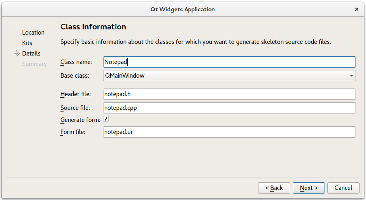Click the Header file field notepad.h
The height and width of the screenshot is (200, 366).
[229, 94]
